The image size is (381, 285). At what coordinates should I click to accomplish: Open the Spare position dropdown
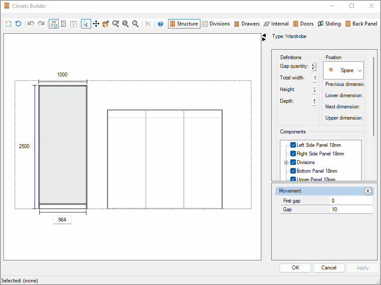343,70
